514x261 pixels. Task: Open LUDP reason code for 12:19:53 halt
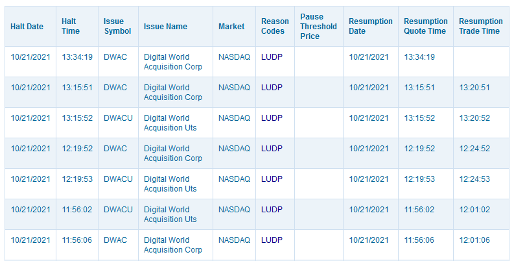[272, 179]
